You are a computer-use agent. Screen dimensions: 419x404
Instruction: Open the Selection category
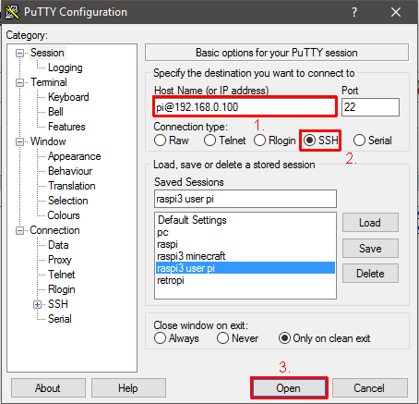pyautogui.click(x=68, y=201)
